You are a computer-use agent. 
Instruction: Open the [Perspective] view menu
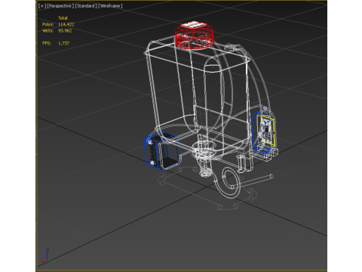[60, 6]
